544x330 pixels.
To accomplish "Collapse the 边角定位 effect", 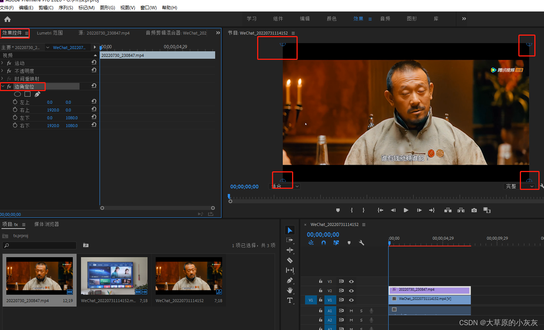I will click(x=3, y=87).
